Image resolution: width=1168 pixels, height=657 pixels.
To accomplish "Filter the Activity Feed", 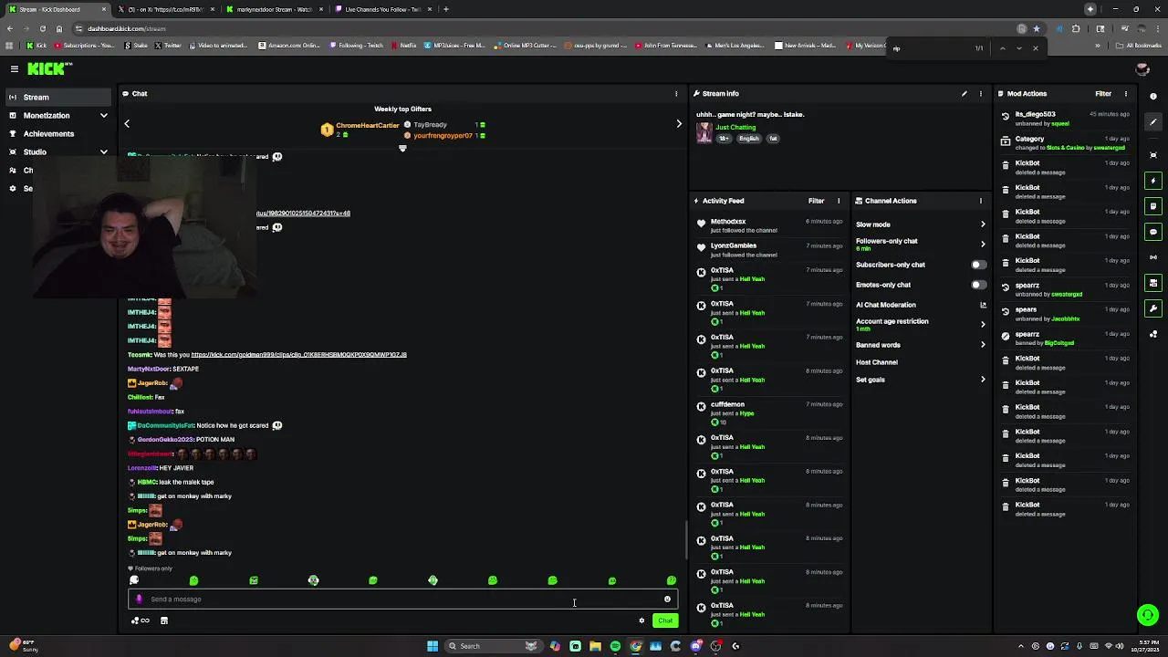I will (x=816, y=201).
